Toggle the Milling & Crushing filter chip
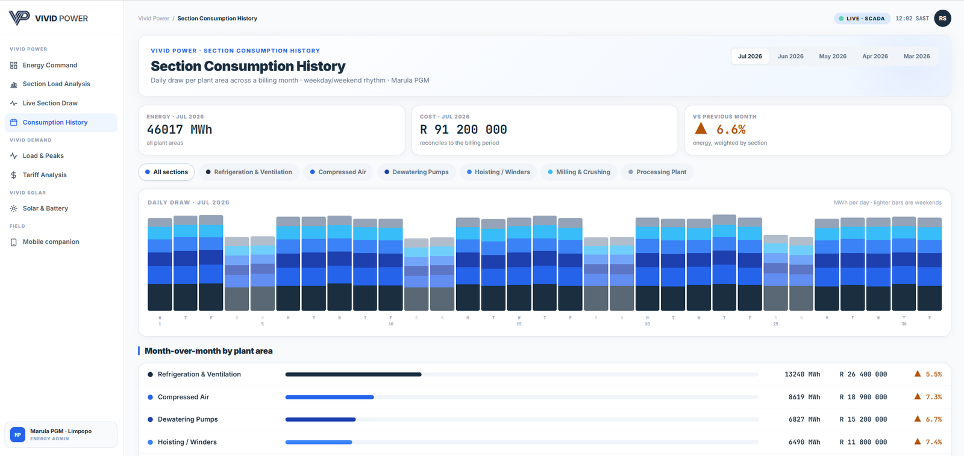Screen dimensions: 964x456 pyautogui.click(x=579, y=172)
